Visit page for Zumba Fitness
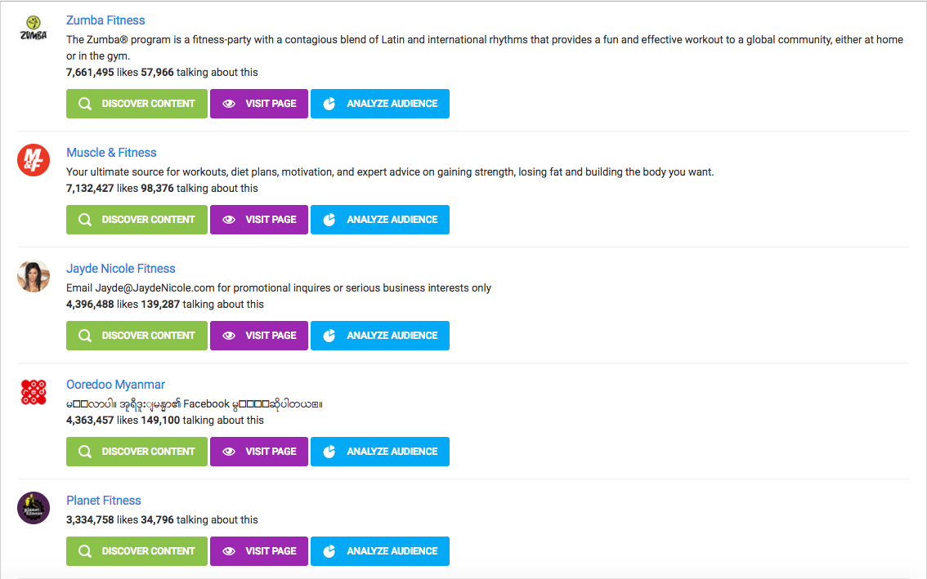The height and width of the screenshot is (579, 927). coord(259,104)
